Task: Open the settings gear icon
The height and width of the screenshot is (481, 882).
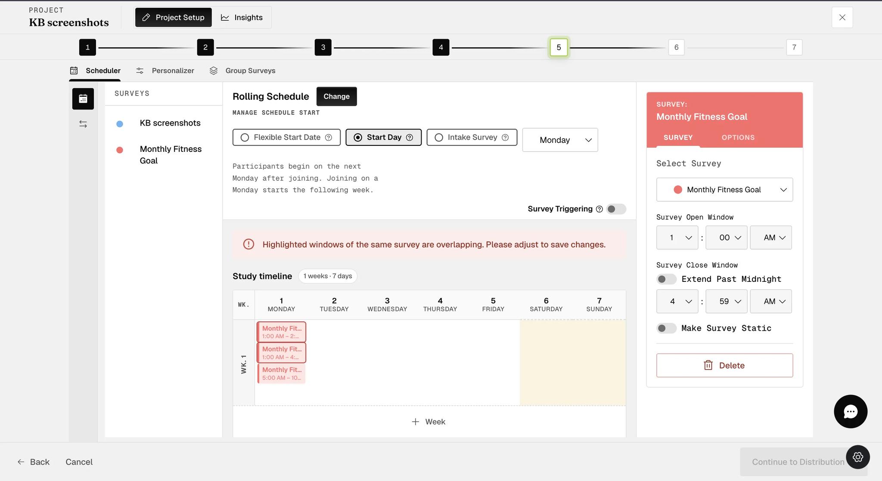Action: (858, 457)
